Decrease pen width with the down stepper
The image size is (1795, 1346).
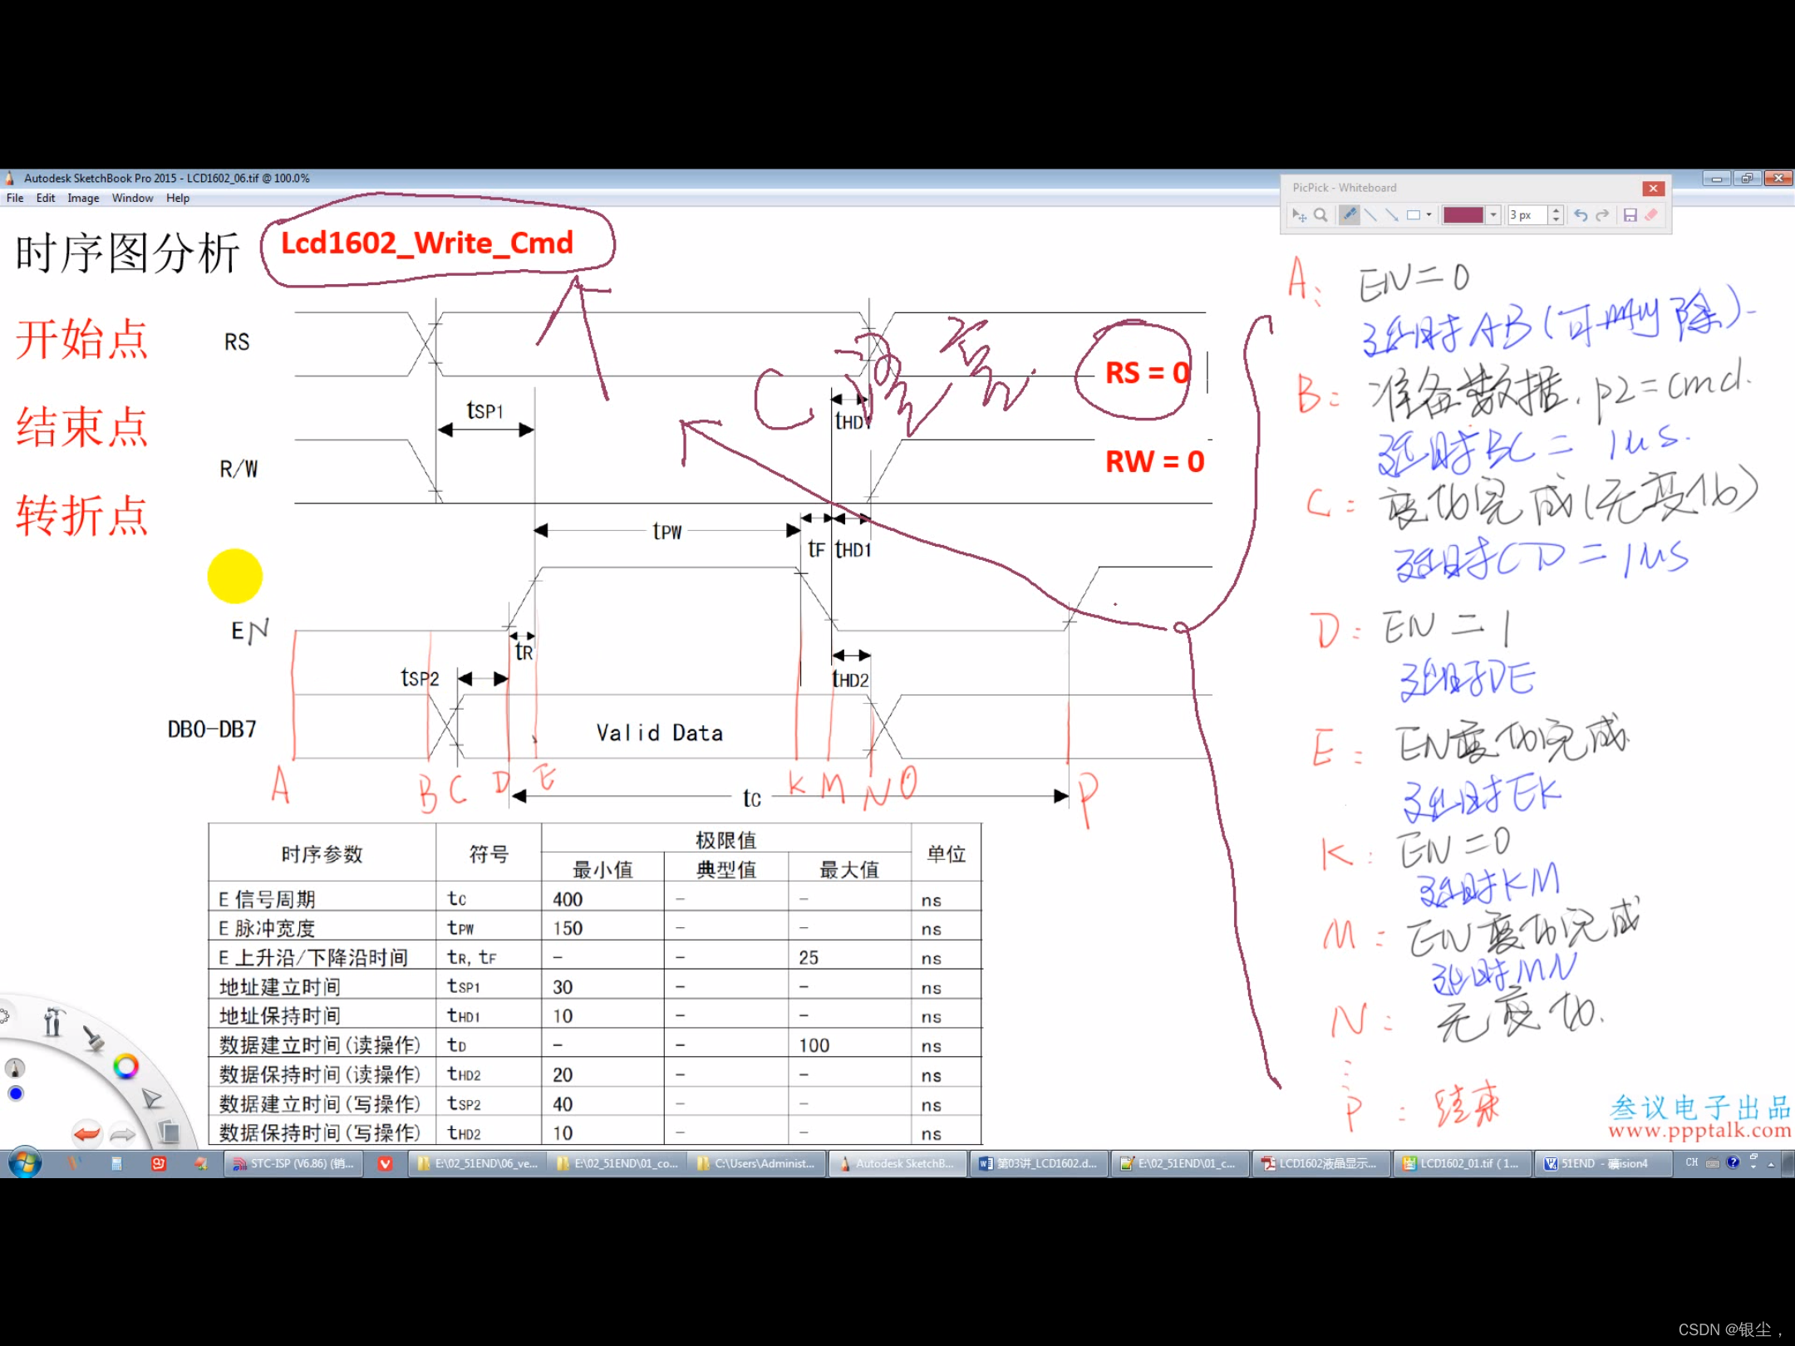(x=1556, y=221)
